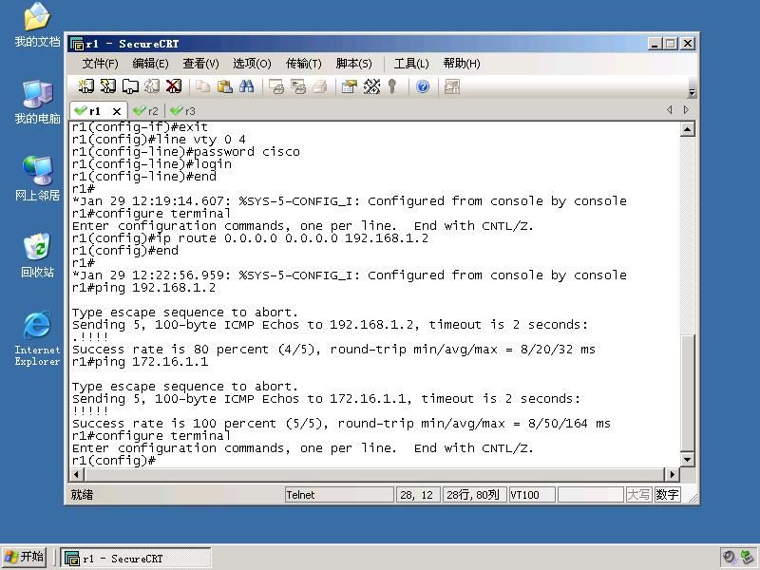Open the 选项(O) menu
The image size is (760, 570).
point(252,64)
